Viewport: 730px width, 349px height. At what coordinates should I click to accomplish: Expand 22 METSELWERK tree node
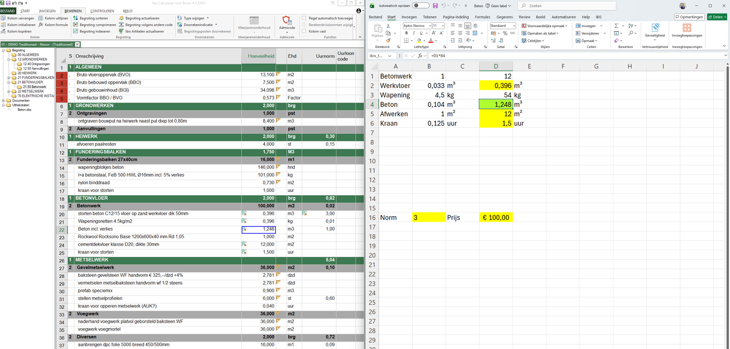(x=9, y=91)
